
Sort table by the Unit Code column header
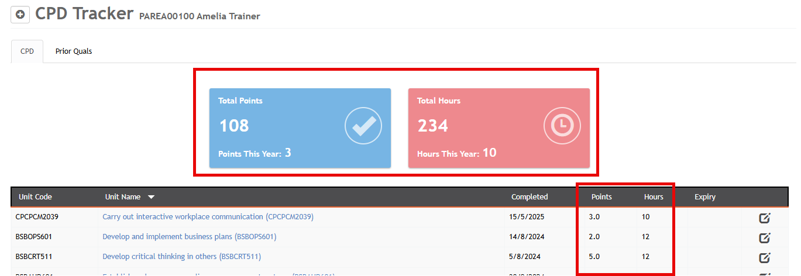(x=35, y=197)
